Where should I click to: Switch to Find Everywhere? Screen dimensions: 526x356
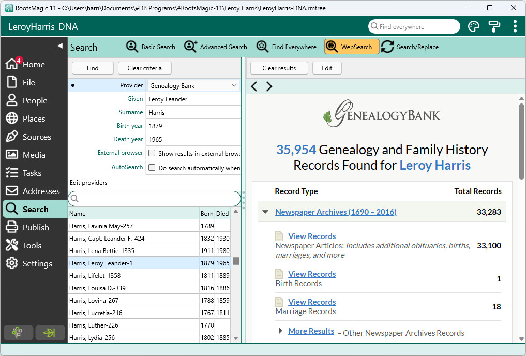[287, 47]
